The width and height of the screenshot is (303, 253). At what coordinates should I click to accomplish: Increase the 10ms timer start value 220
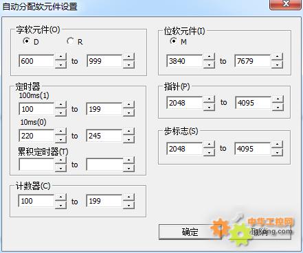point(60,132)
